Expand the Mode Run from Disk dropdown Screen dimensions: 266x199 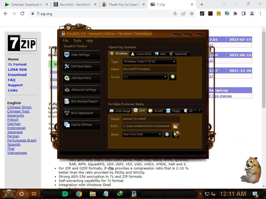pos(160,134)
